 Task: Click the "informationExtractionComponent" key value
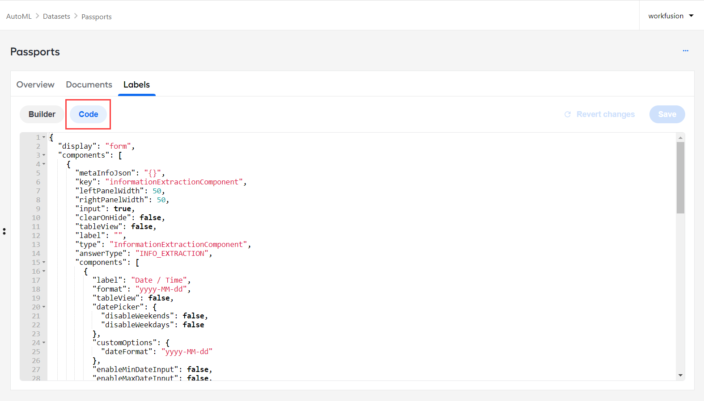tap(174, 182)
